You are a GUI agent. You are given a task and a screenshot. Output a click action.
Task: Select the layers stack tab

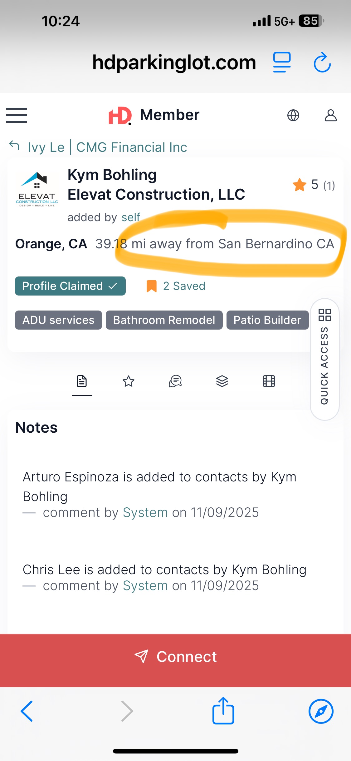[x=222, y=381]
